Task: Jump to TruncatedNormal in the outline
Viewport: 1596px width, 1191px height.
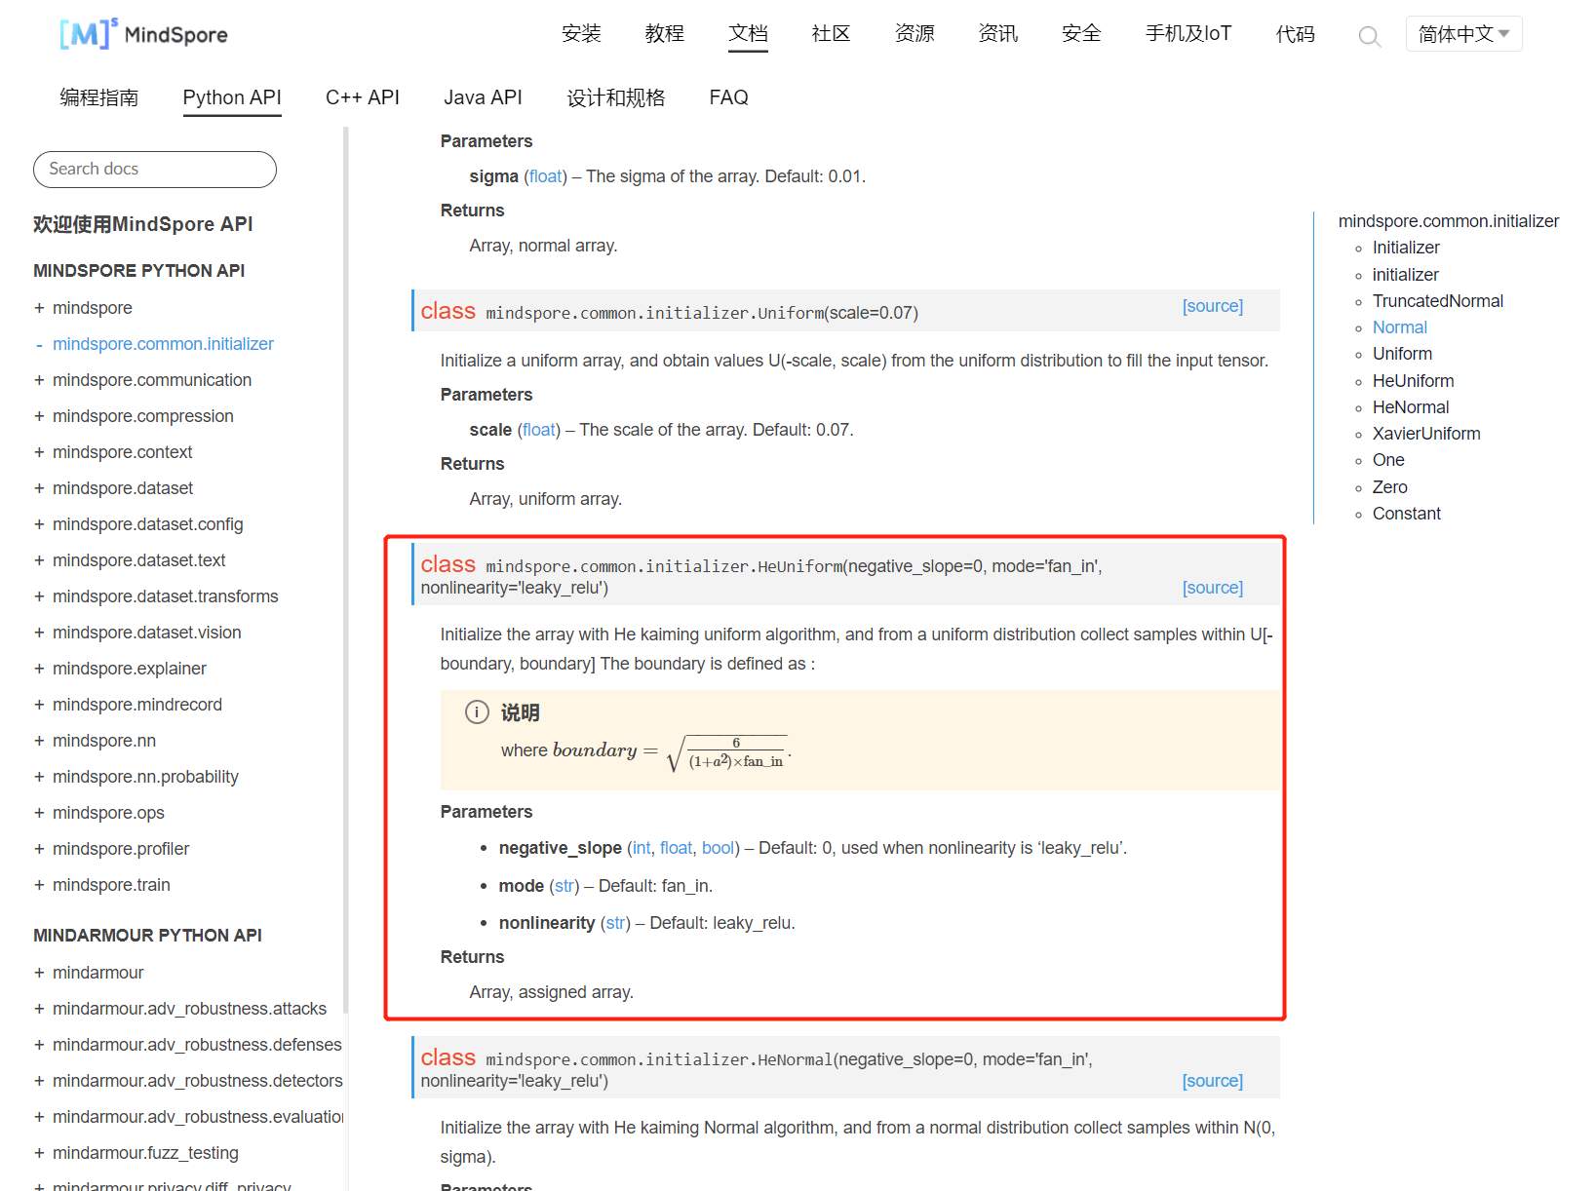Action: click(1438, 301)
